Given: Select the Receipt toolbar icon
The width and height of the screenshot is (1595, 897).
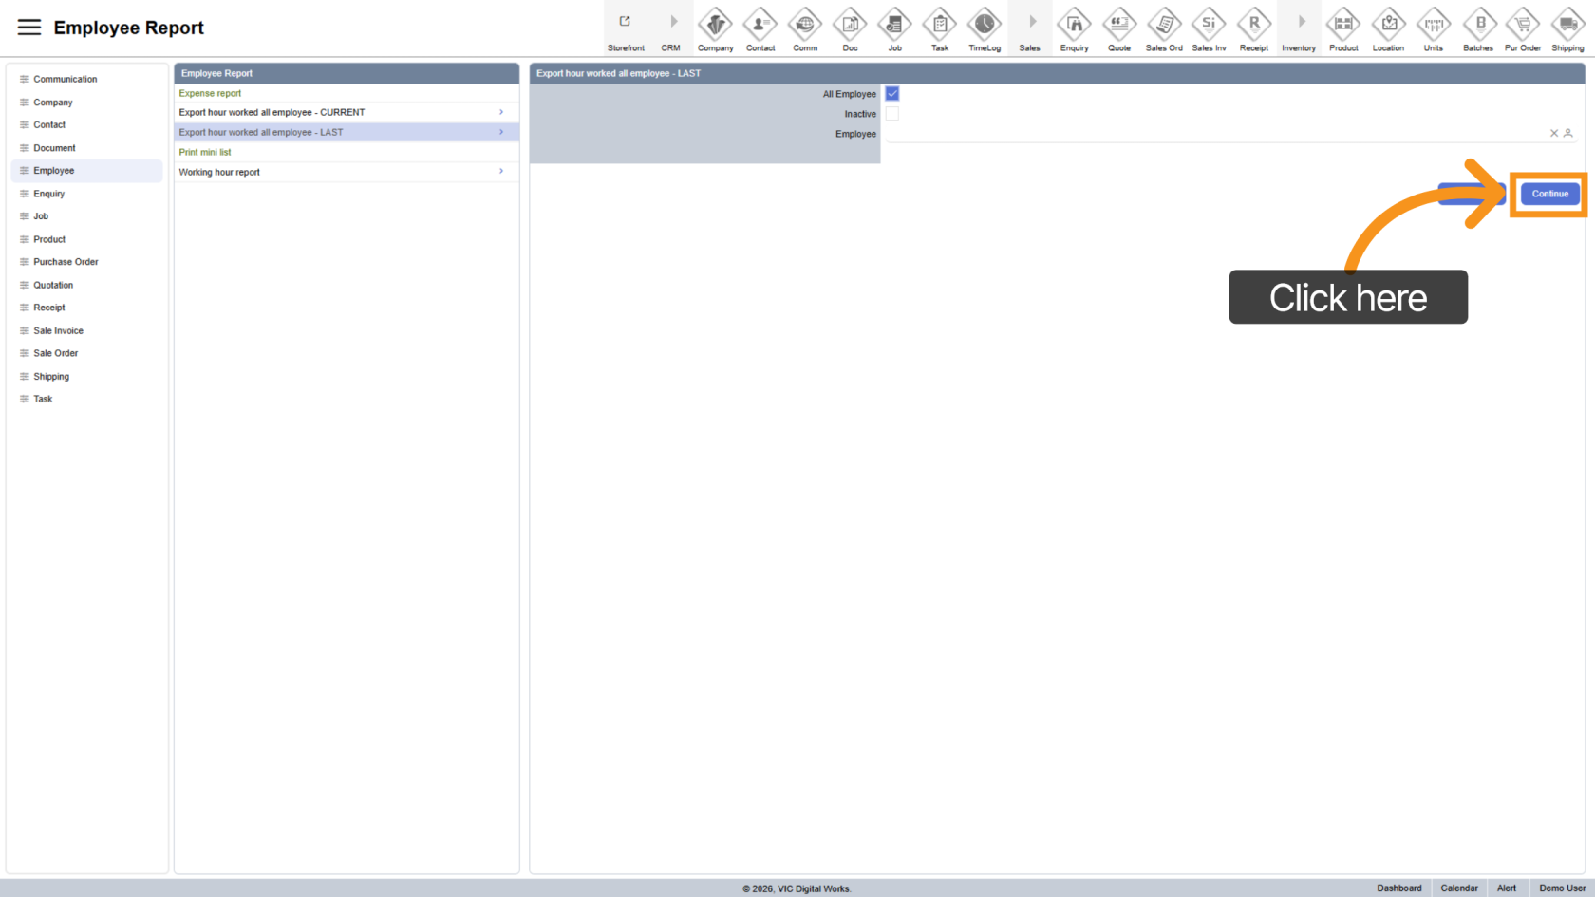Looking at the screenshot, I should [x=1253, y=24].
